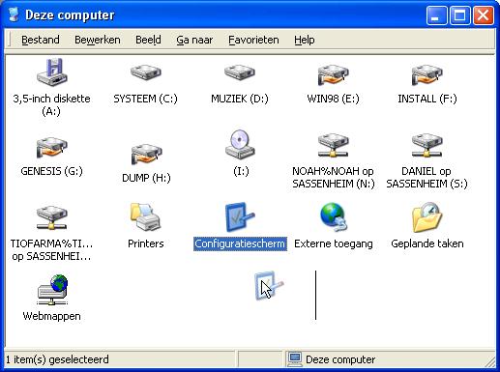Open the Beeld menu

(x=148, y=40)
